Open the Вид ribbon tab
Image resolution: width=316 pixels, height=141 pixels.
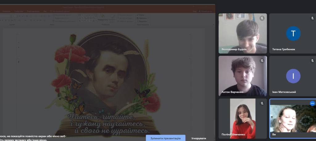(x=45, y=11)
